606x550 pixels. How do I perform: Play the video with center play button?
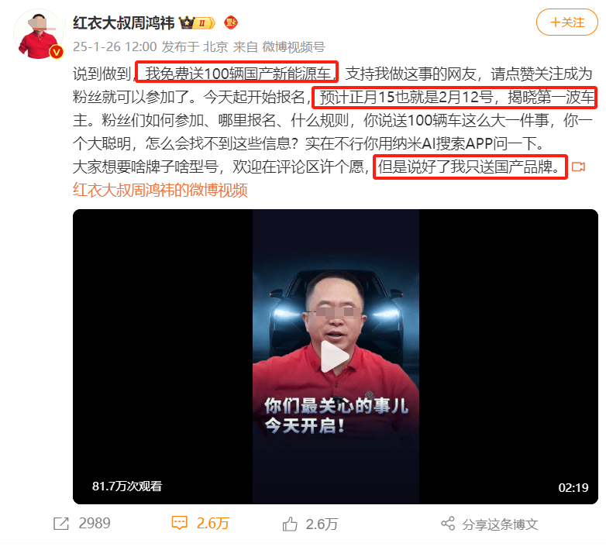pos(335,356)
